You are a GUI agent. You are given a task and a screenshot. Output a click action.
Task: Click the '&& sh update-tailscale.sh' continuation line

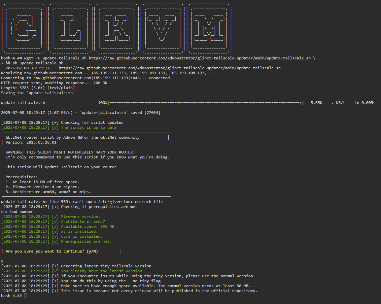point(32,63)
